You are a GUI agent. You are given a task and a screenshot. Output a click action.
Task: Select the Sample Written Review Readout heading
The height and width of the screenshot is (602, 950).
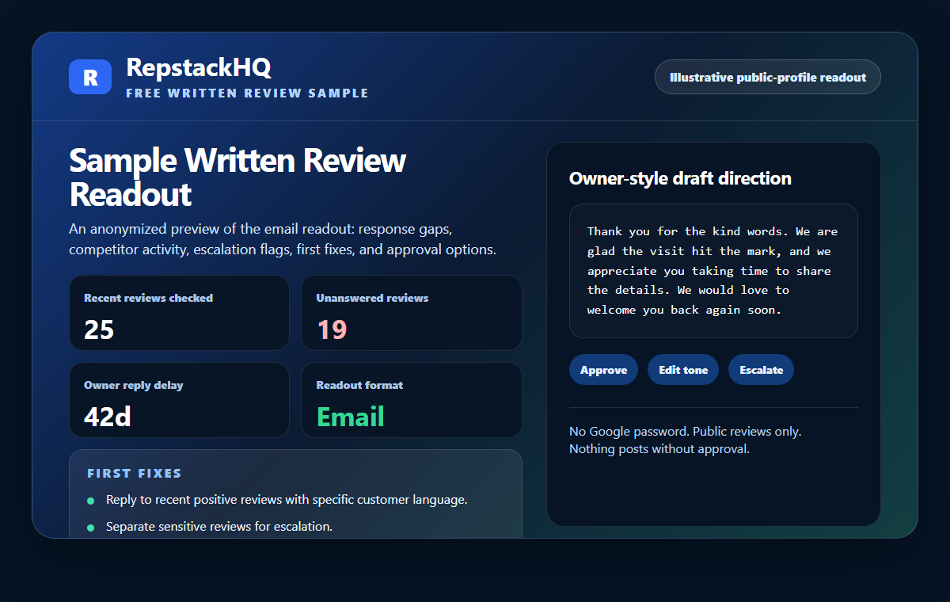pyautogui.click(x=237, y=177)
